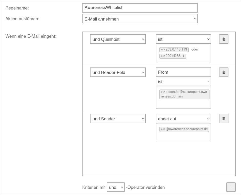The height and width of the screenshot is (195, 241).
Task: Click the 'From' header name field
Action: tap(183, 72)
